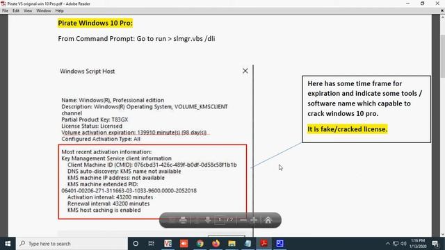Screen dimensions: 445x250
Task: Close the document with menu bar X
Action: [x=442, y=11]
